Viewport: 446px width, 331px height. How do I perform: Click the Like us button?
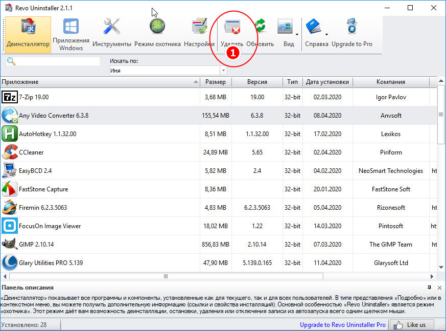[x=412, y=325]
